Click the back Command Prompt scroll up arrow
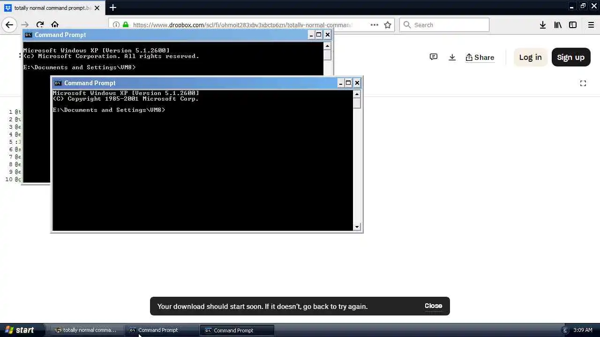The width and height of the screenshot is (600, 337). [327, 46]
